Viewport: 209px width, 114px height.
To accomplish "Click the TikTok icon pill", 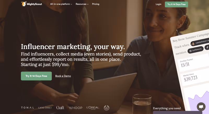I will point(207,47).
